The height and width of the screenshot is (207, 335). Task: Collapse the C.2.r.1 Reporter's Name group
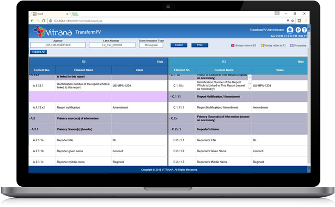tap(171, 129)
